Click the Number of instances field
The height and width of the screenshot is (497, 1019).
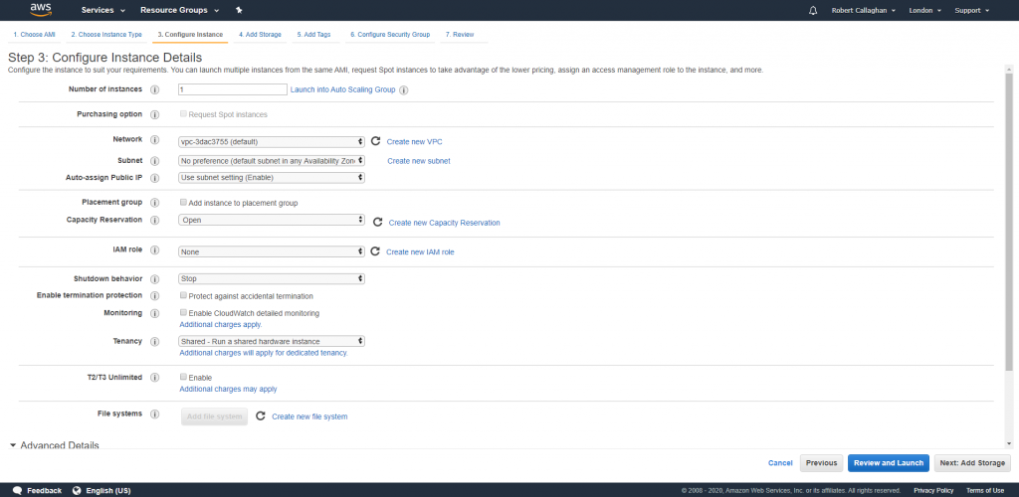click(x=233, y=89)
